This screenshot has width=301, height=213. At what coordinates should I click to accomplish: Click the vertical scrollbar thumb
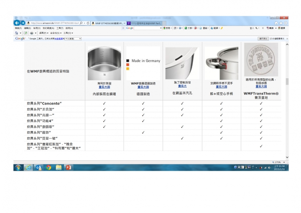(x=287, y=82)
